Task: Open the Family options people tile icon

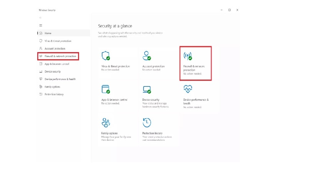Action: point(106,122)
